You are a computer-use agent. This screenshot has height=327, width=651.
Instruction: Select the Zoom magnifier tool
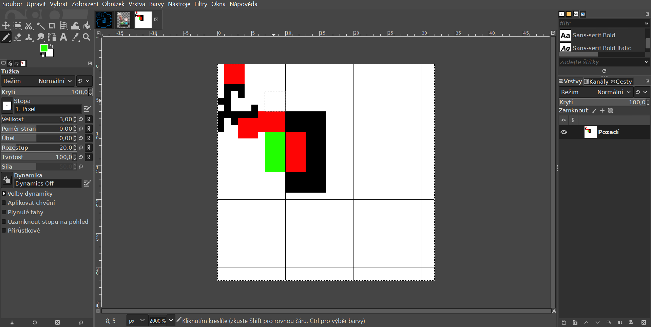click(x=87, y=37)
